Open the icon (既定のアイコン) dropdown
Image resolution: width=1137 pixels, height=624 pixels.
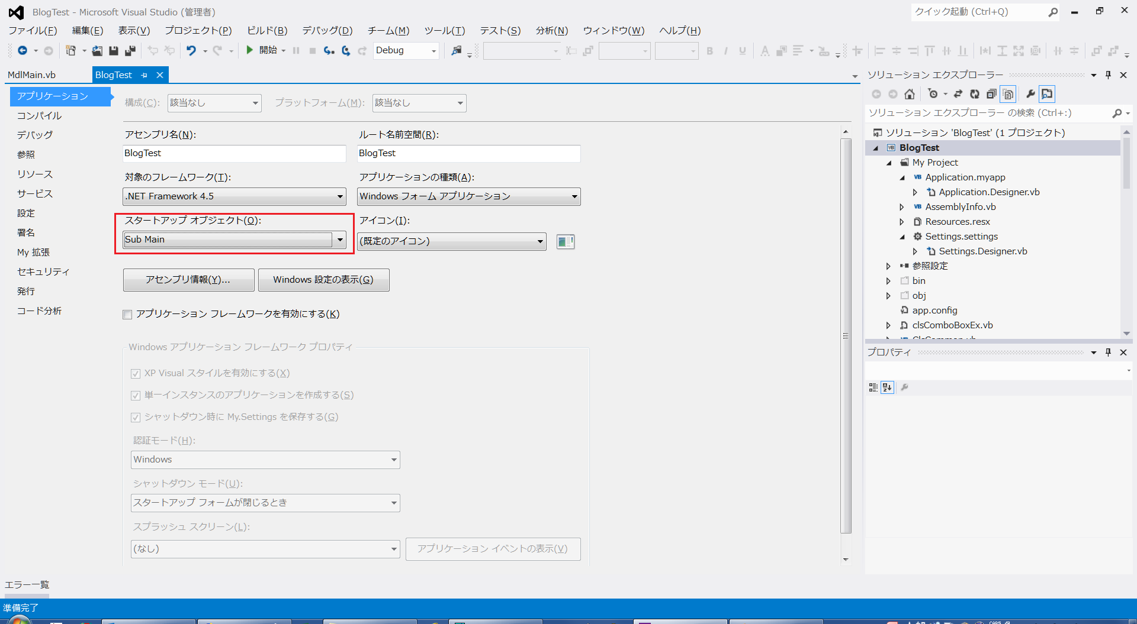point(540,241)
